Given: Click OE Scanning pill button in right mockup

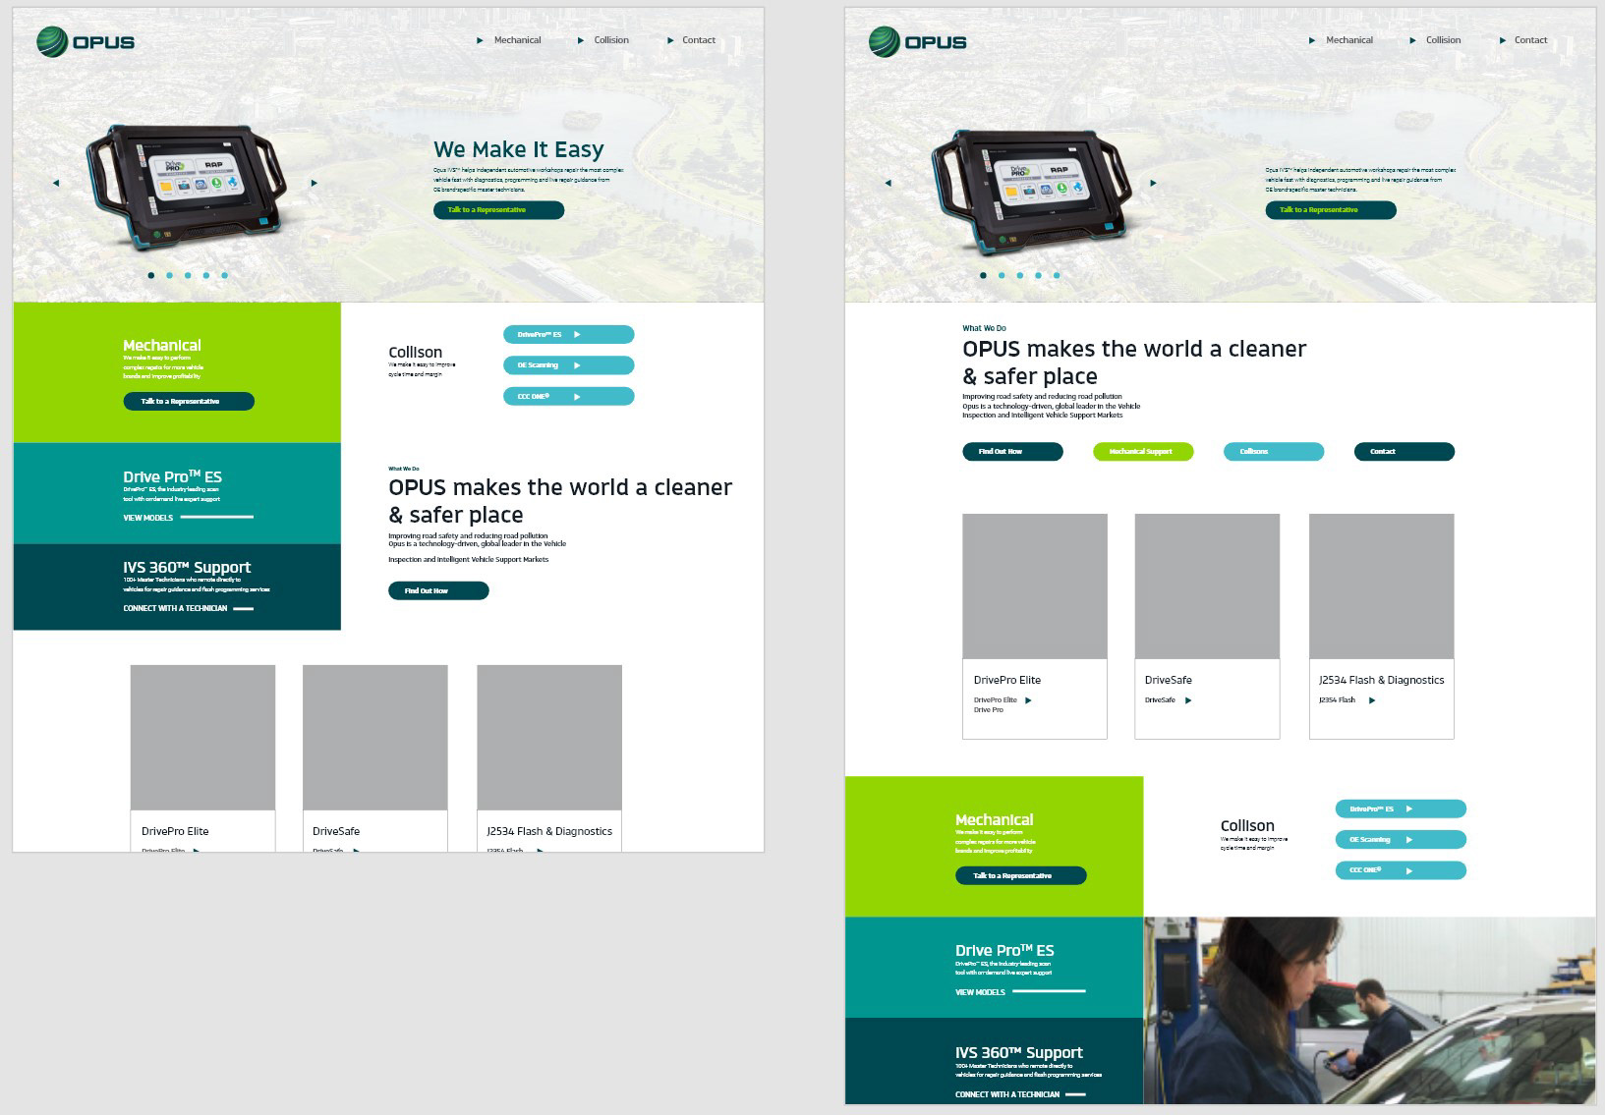Looking at the screenshot, I should [x=1401, y=840].
